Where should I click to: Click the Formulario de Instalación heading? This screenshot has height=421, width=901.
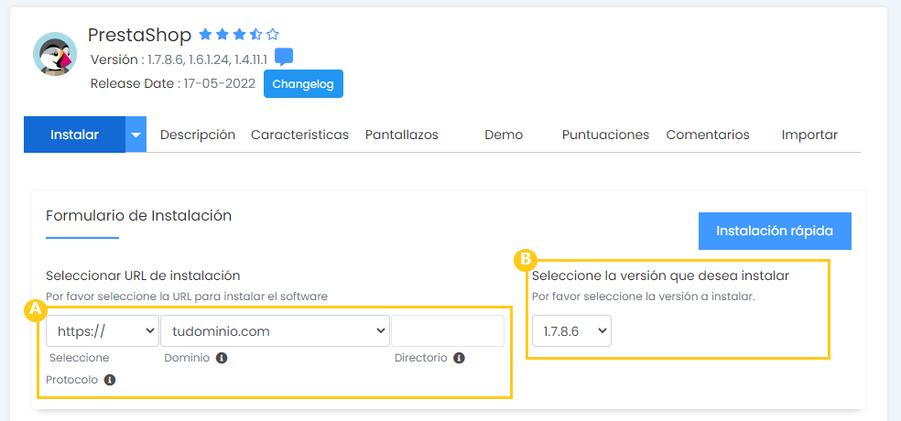point(138,215)
